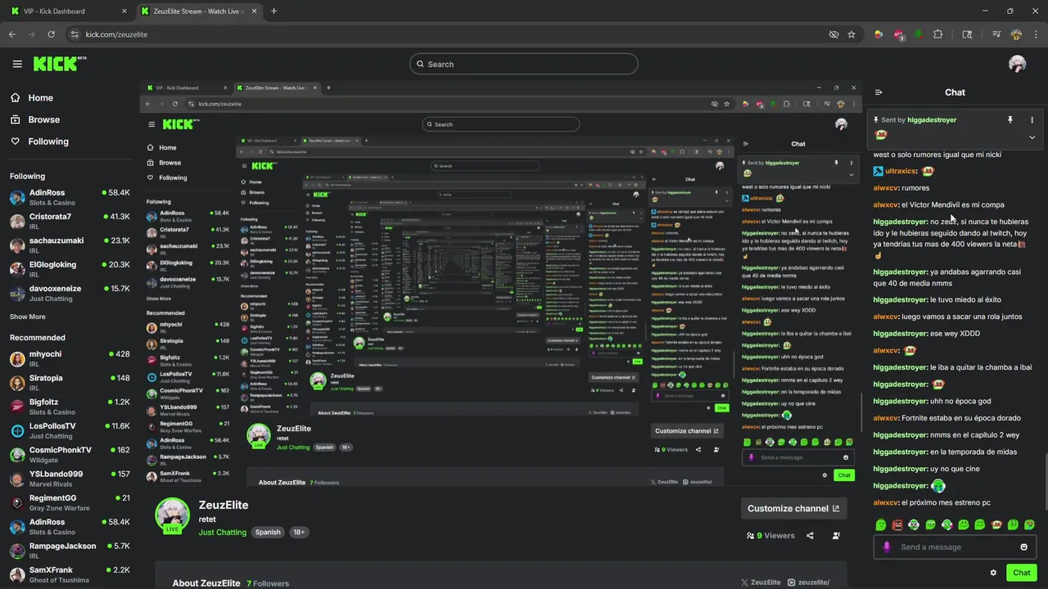The image size is (1048, 589).
Task: Switch to VIP - Kick Dashboard tab
Action: click(69, 11)
